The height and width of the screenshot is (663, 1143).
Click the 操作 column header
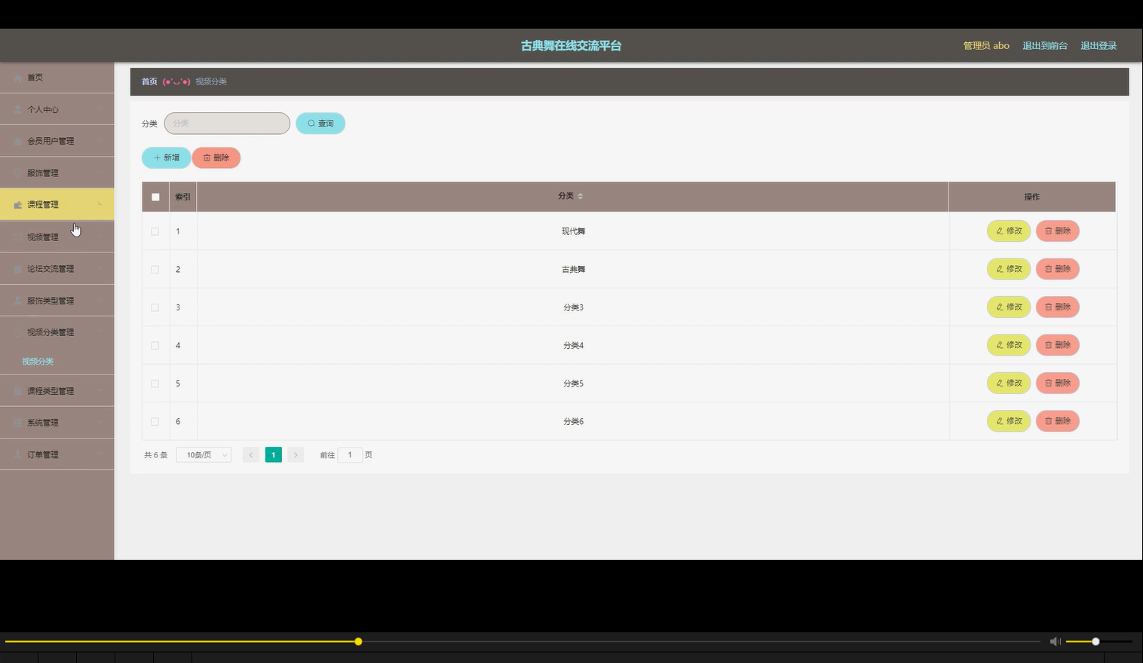pyautogui.click(x=1032, y=197)
